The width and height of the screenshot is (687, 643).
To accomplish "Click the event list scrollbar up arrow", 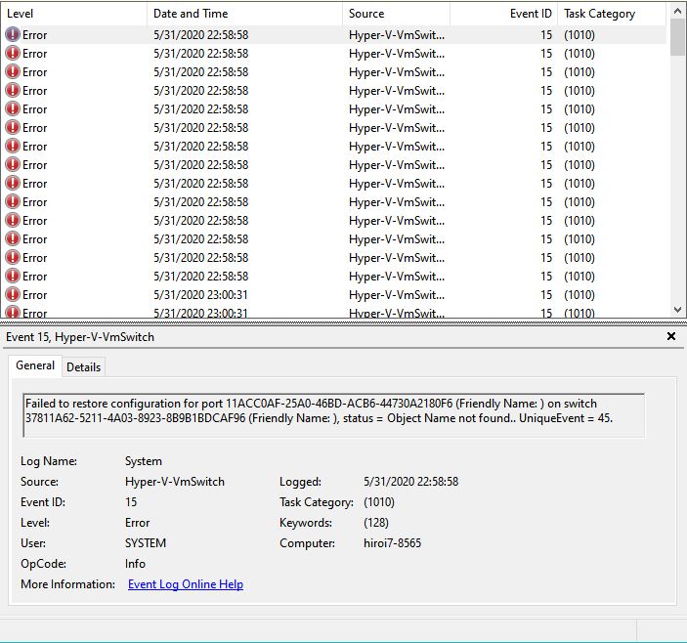I will [x=677, y=12].
